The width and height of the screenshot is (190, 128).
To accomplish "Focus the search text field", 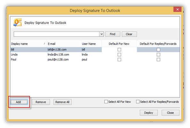I will 56,34.
